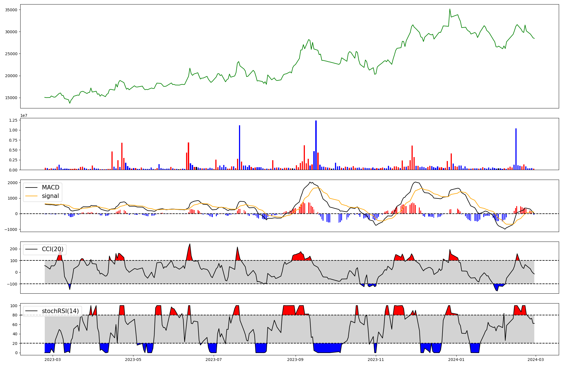Screen dimensions: 563x366
Task: Click the -100 CCI axis tick label
Action: [x=13, y=284]
